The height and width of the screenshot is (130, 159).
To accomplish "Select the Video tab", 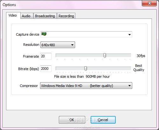I will click(x=13, y=15).
